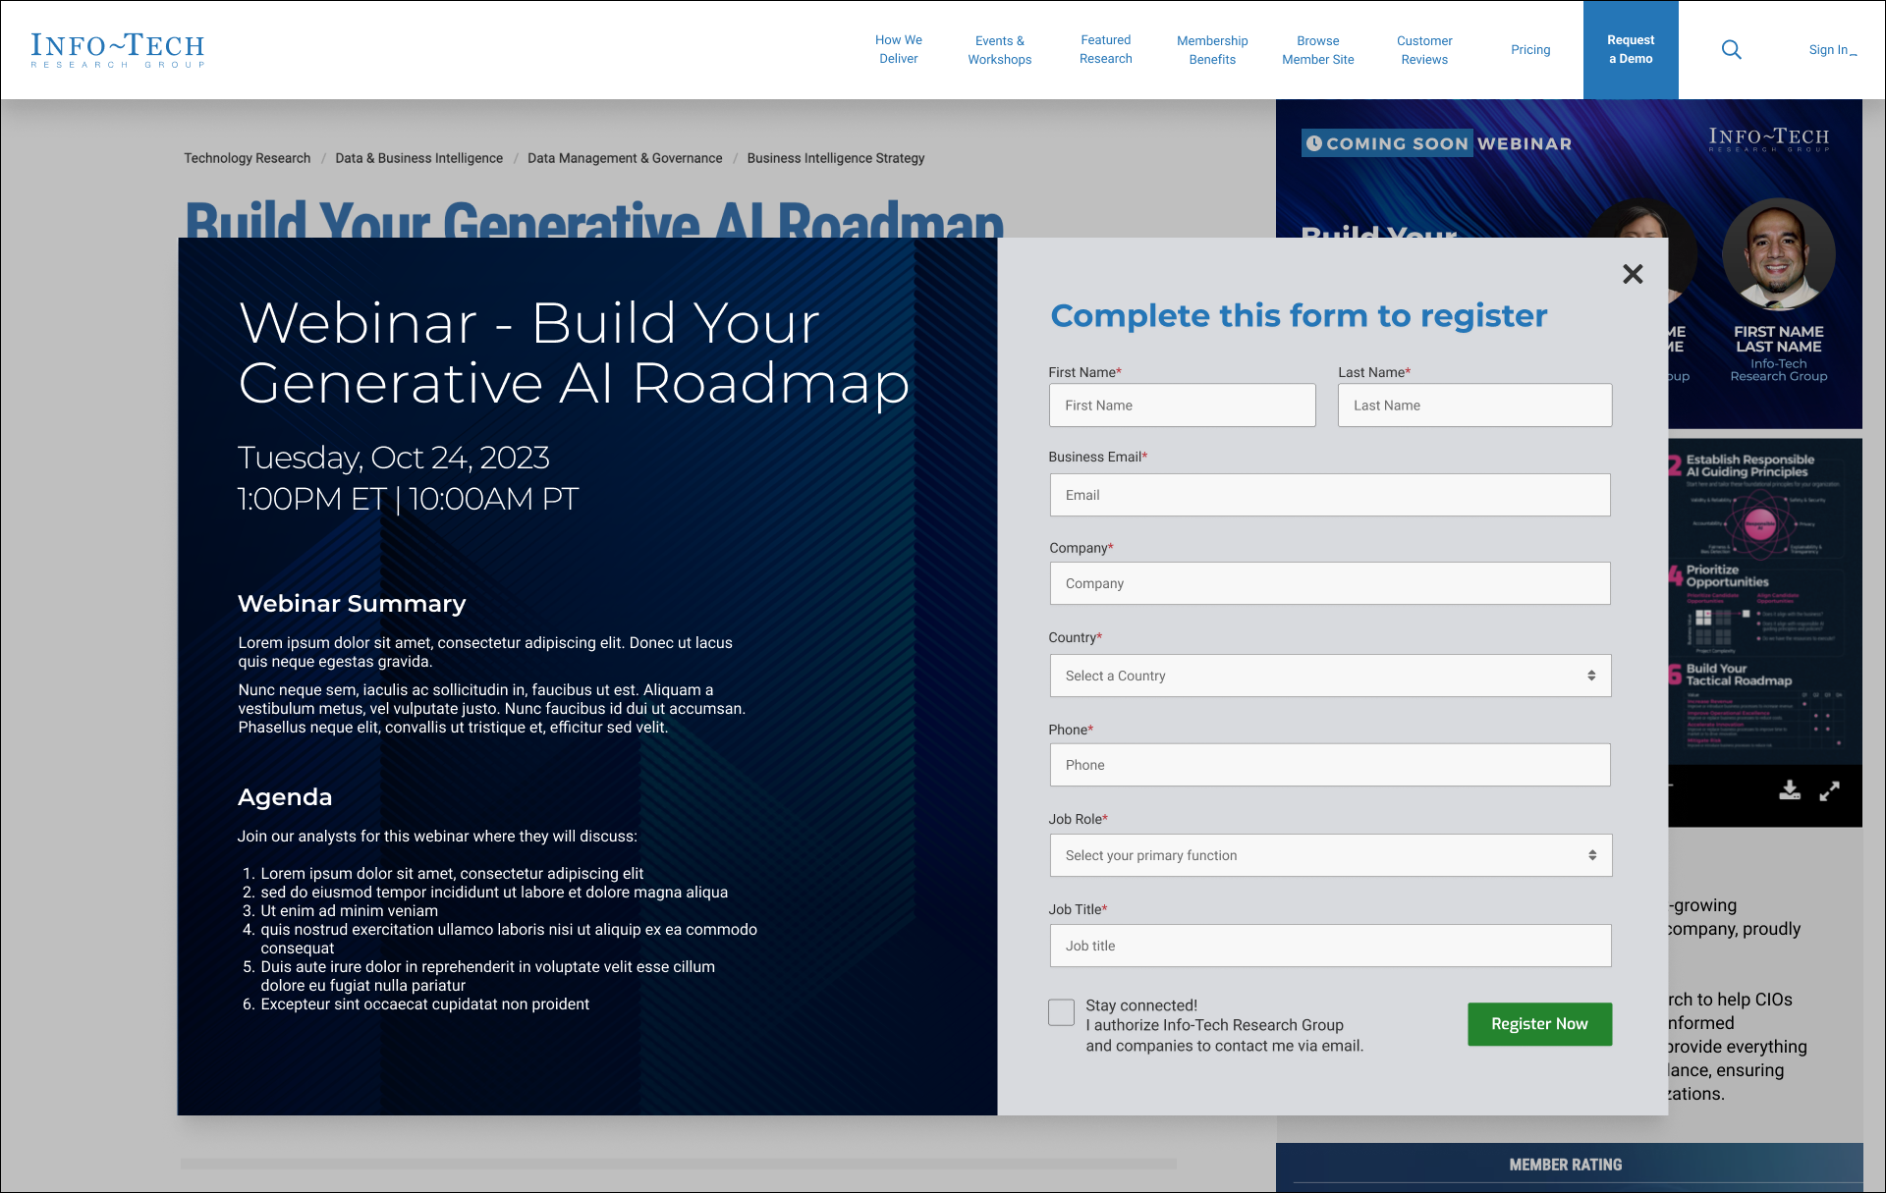Open Customer Reviews page
The width and height of the screenshot is (1886, 1193).
tap(1424, 50)
